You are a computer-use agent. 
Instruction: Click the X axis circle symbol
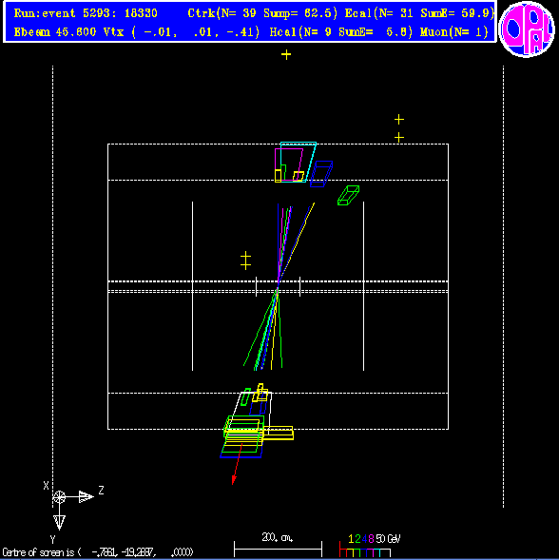[59, 497]
